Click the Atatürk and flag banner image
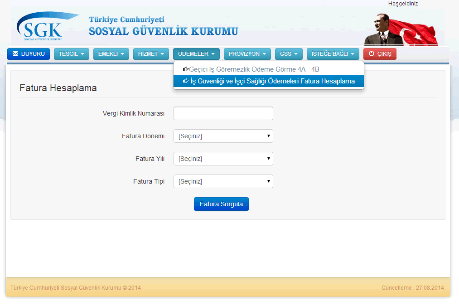459x306 pixels. tap(400, 29)
